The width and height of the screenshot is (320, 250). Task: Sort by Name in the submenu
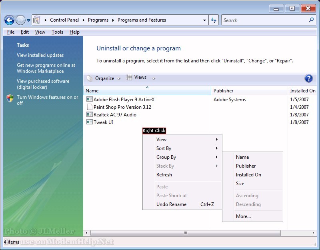pos(252,157)
